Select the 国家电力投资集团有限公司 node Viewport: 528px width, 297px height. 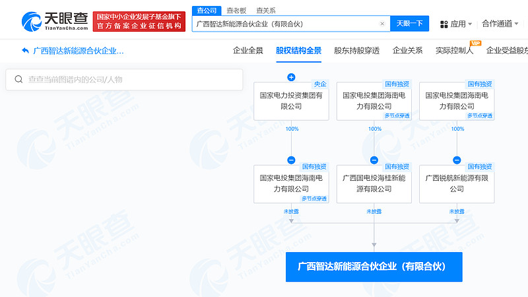[x=291, y=101]
